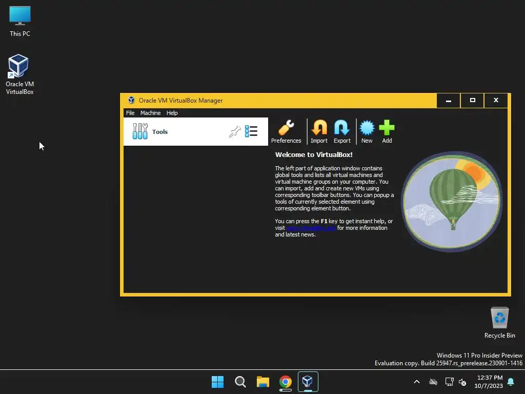Open the clock showing 12:37 PM

coord(489,382)
